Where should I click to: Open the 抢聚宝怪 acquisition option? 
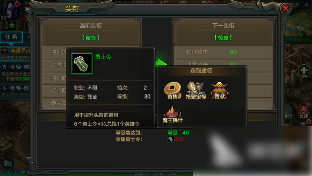[196, 90]
